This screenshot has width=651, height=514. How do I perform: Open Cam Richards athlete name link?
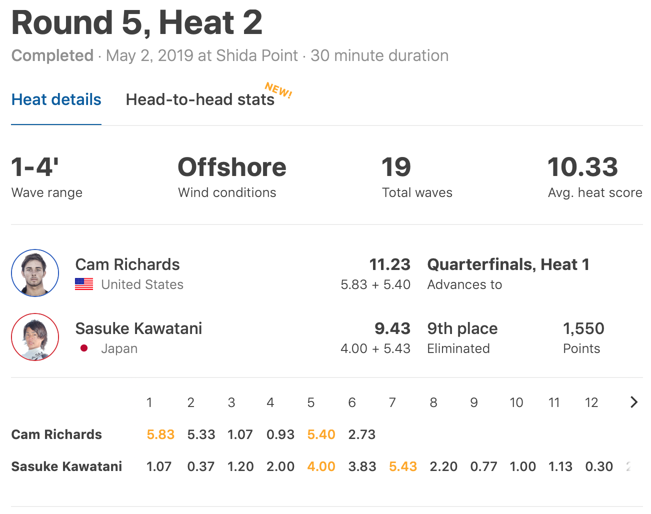pos(127,264)
